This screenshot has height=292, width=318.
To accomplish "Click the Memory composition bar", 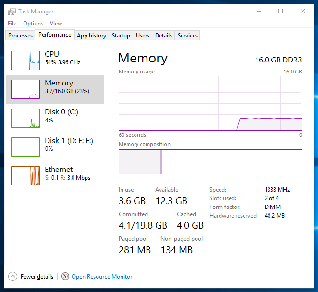I will click(210, 161).
